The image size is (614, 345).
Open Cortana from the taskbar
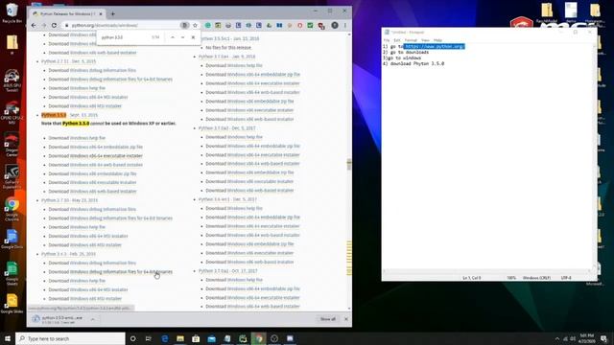132,338
